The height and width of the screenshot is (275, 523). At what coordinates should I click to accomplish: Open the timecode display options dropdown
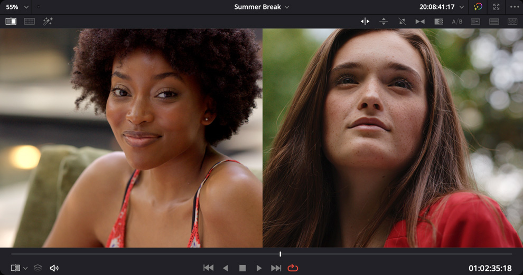tap(462, 7)
